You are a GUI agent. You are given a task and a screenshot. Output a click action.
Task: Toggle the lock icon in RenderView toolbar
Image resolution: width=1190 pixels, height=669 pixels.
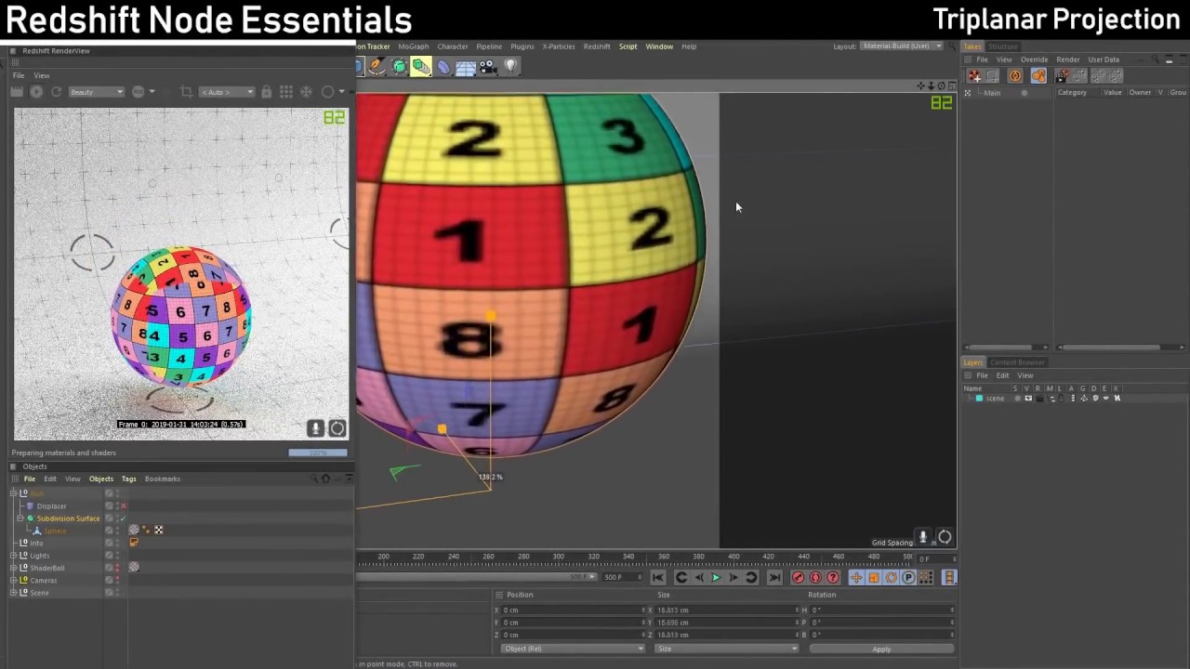click(x=267, y=92)
